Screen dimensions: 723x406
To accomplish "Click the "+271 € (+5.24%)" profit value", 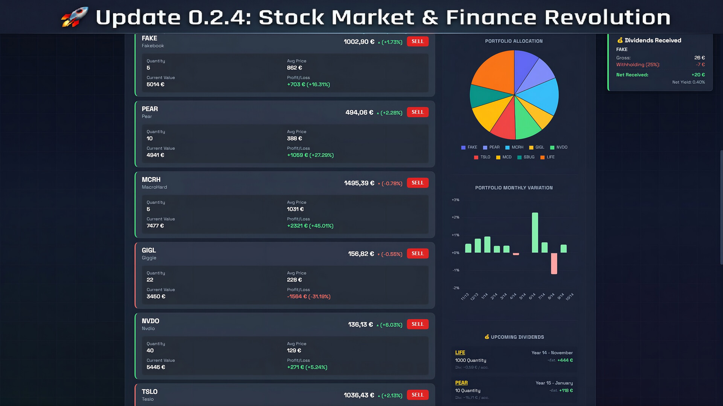I will [307, 367].
